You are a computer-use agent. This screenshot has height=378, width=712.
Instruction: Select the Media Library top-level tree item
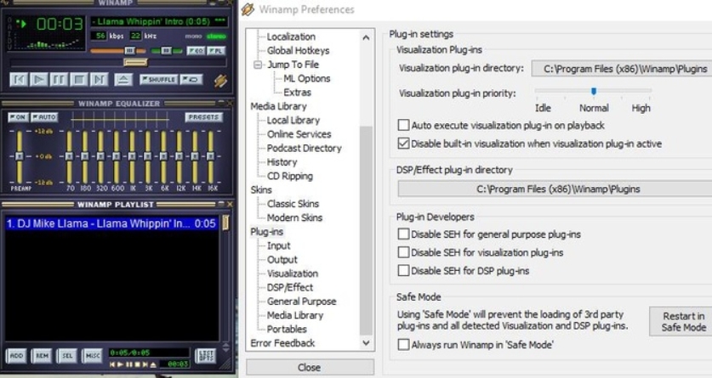pos(278,106)
